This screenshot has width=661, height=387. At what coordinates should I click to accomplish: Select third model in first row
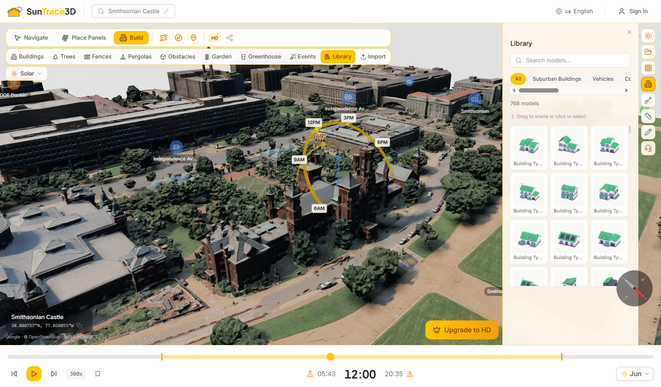coord(610,147)
